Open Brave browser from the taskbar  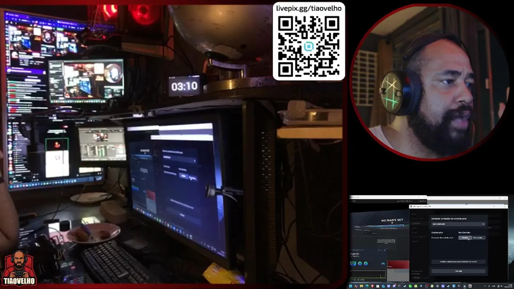[372, 286]
